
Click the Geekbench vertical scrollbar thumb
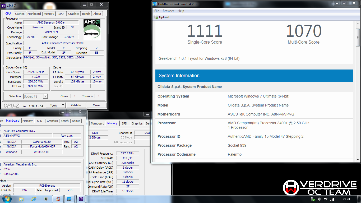tap(358, 37)
